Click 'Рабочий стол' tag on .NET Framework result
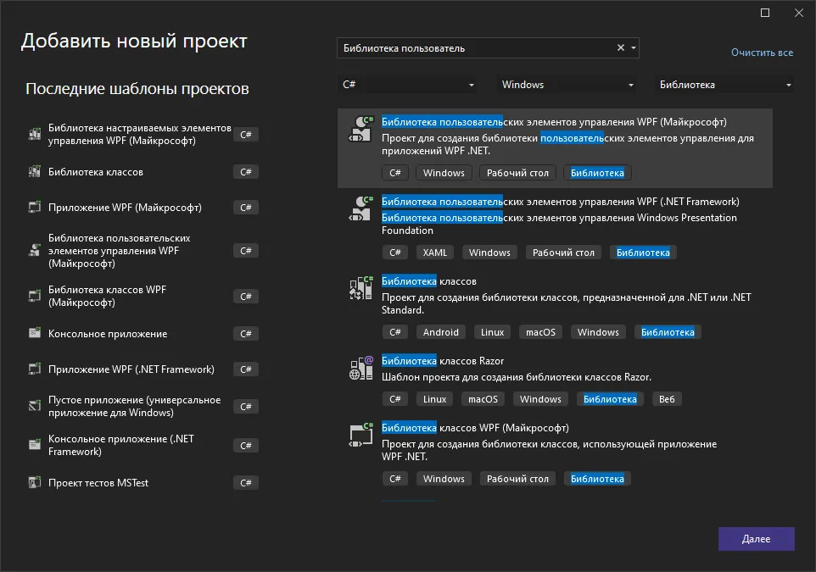 563,253
